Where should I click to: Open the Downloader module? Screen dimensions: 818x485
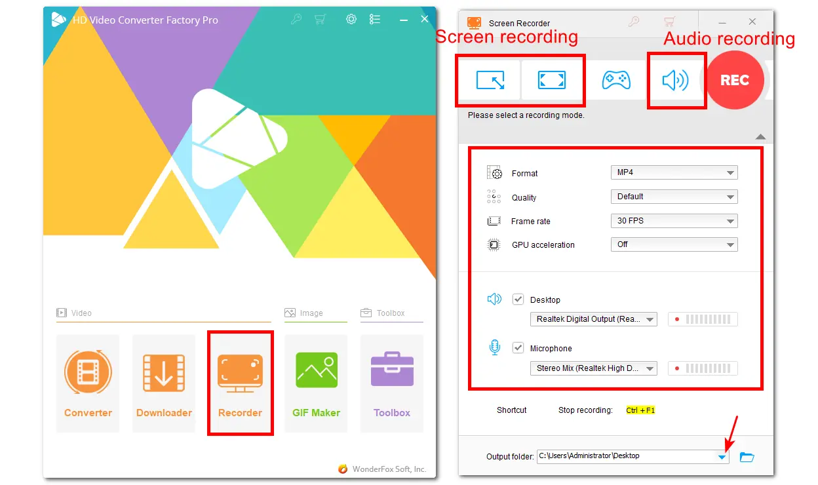pyautogui.click(x=164, y=383)
